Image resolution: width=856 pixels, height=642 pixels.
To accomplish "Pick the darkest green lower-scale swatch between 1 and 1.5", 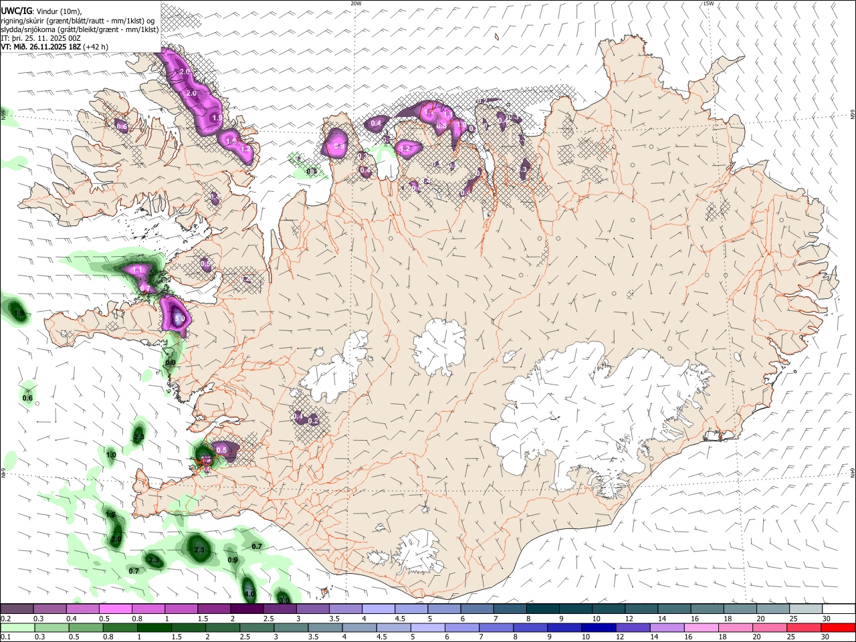I will 154,627.
